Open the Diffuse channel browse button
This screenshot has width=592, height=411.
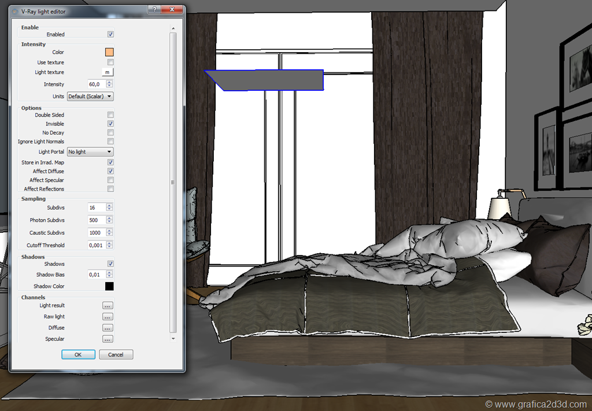tap(108, 328)
